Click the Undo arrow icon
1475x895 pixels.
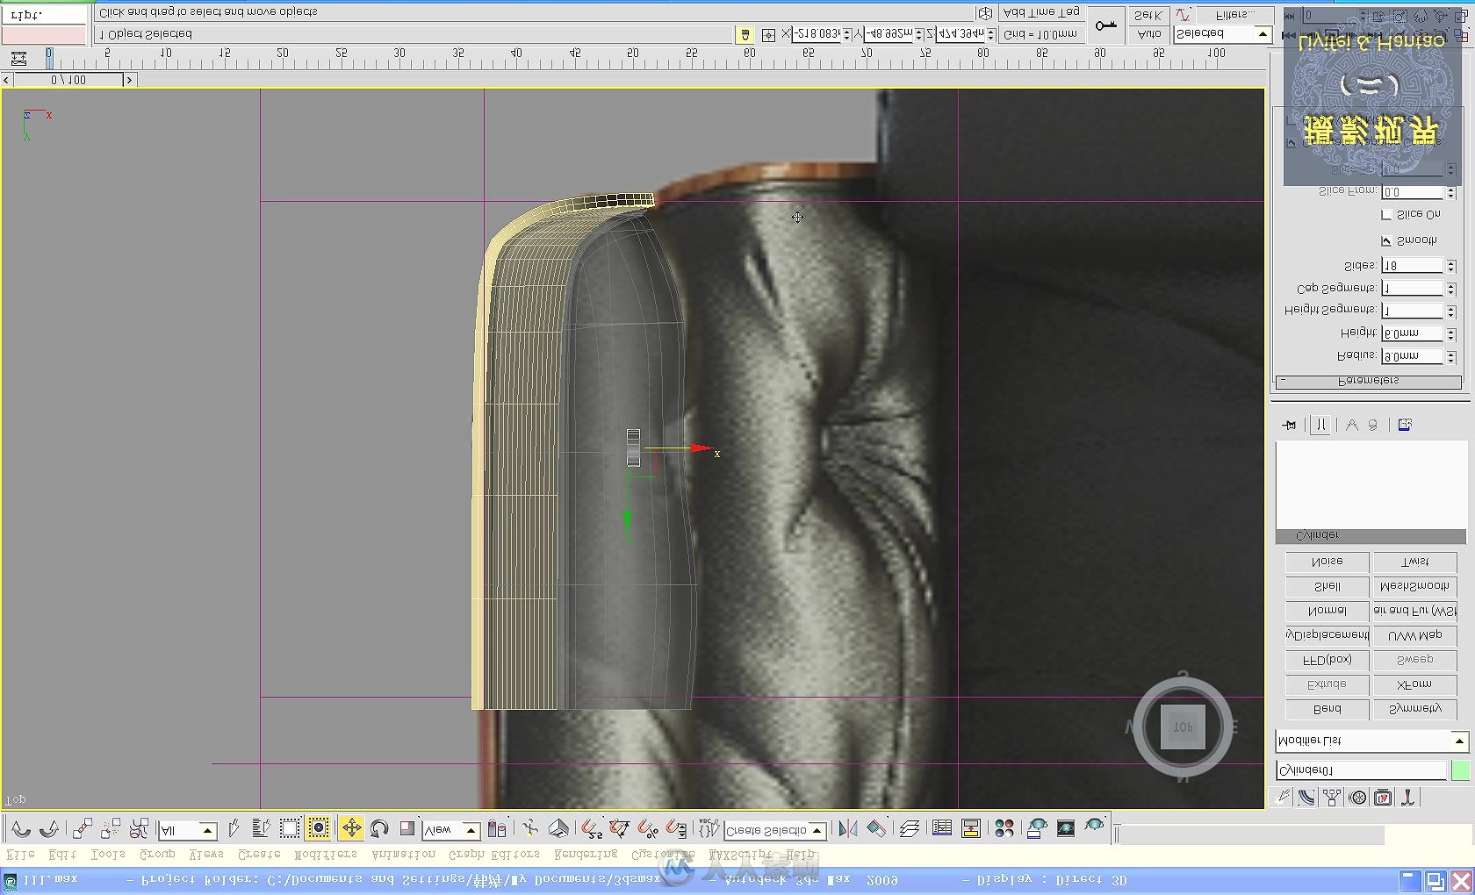[21, 829]
